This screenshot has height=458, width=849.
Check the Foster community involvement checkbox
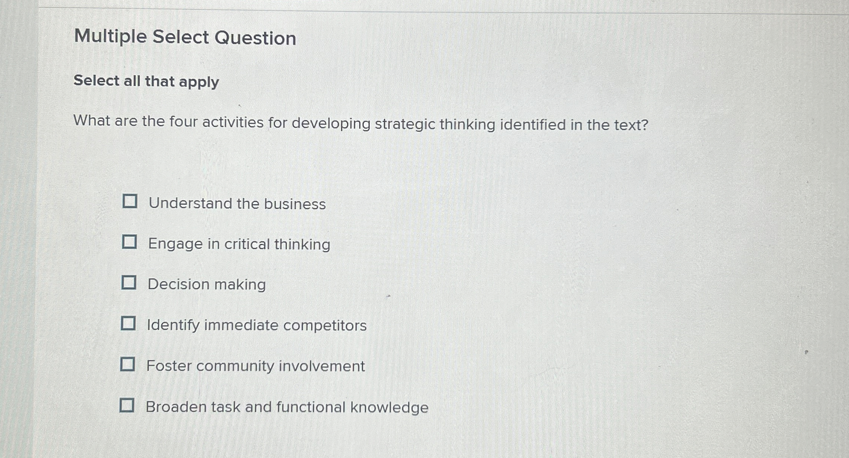tap(129, 364)
